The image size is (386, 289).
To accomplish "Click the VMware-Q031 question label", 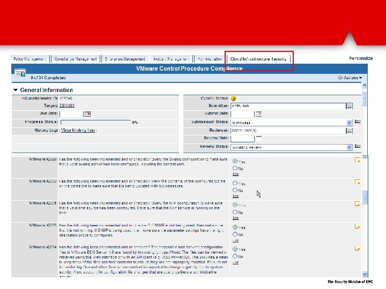I will (x=43, y=203).
